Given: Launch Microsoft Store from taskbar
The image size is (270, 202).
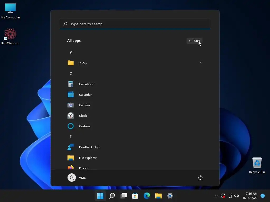Looking at the screenshot, I should [135, 196].
